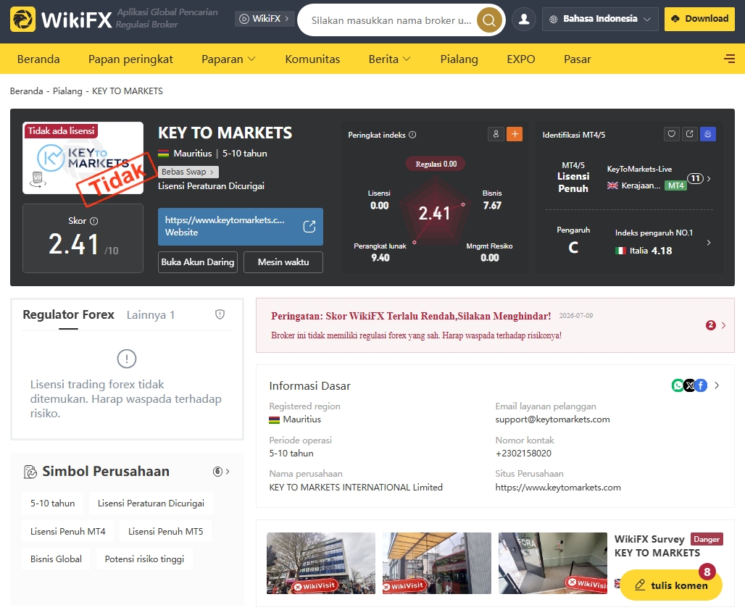745x610 pixels.
Task: Select the Regulator Forex tab
Action: pos(68,314)
